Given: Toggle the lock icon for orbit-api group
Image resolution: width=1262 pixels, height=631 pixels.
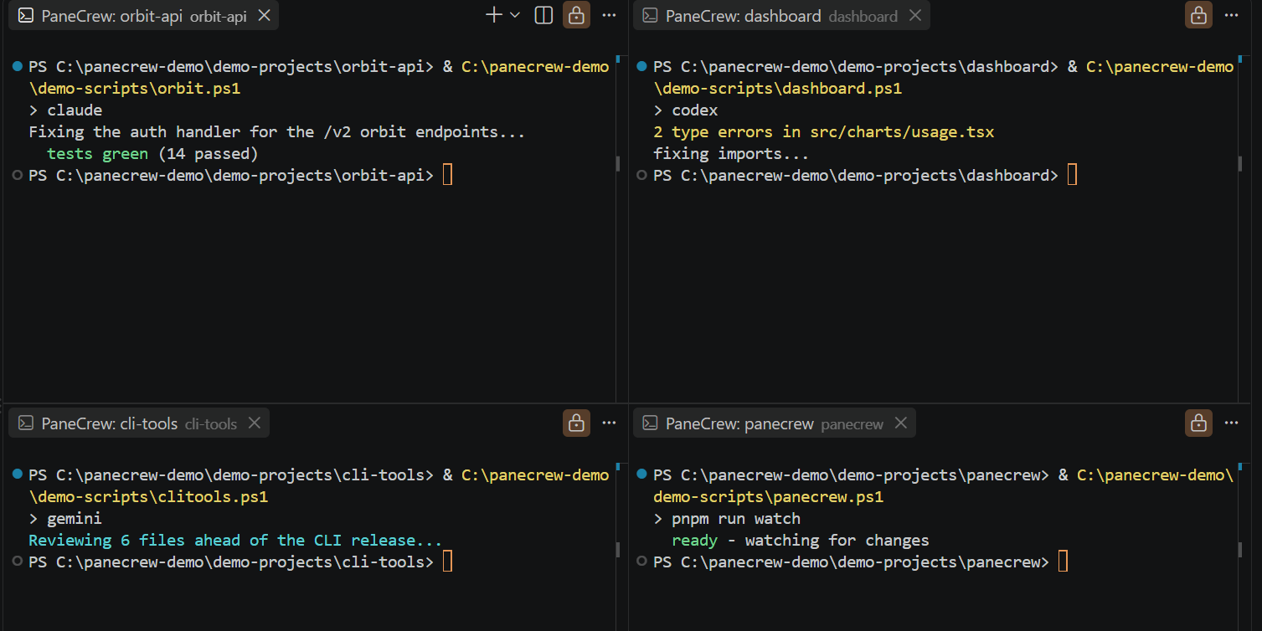Looking at the screenshot, I should (576, 15).
